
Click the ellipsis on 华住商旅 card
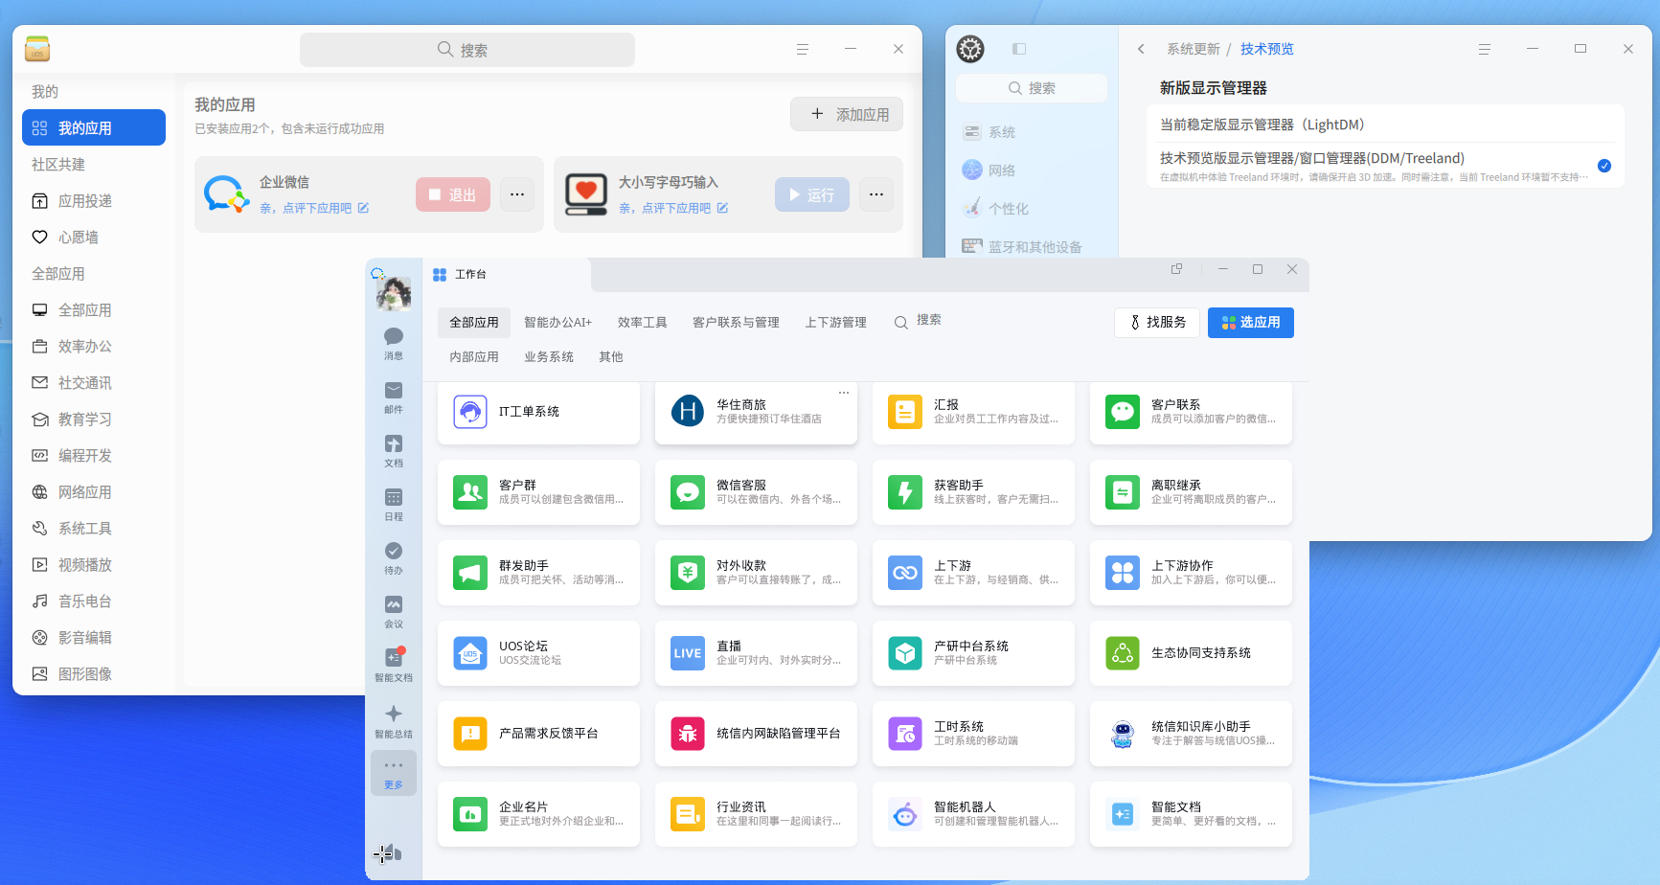[x=844, y=393]
